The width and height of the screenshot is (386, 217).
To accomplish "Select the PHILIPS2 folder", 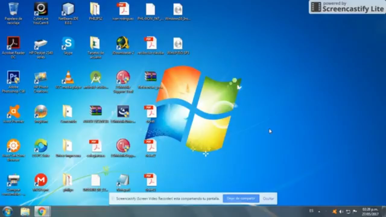I will click(x=95, y=11).
